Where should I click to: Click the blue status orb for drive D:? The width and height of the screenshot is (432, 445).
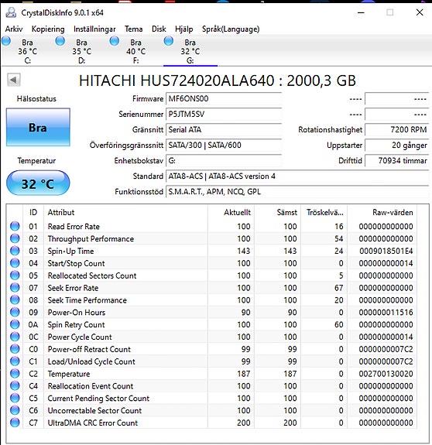pyautogui.click(x=60, y=41)
